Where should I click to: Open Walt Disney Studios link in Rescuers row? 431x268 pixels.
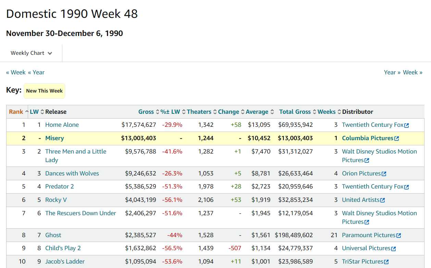point(379,217)
